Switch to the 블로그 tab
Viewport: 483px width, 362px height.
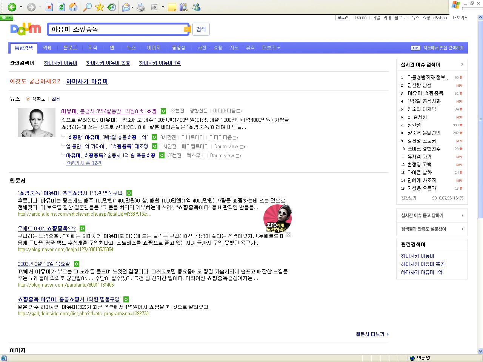70,48
